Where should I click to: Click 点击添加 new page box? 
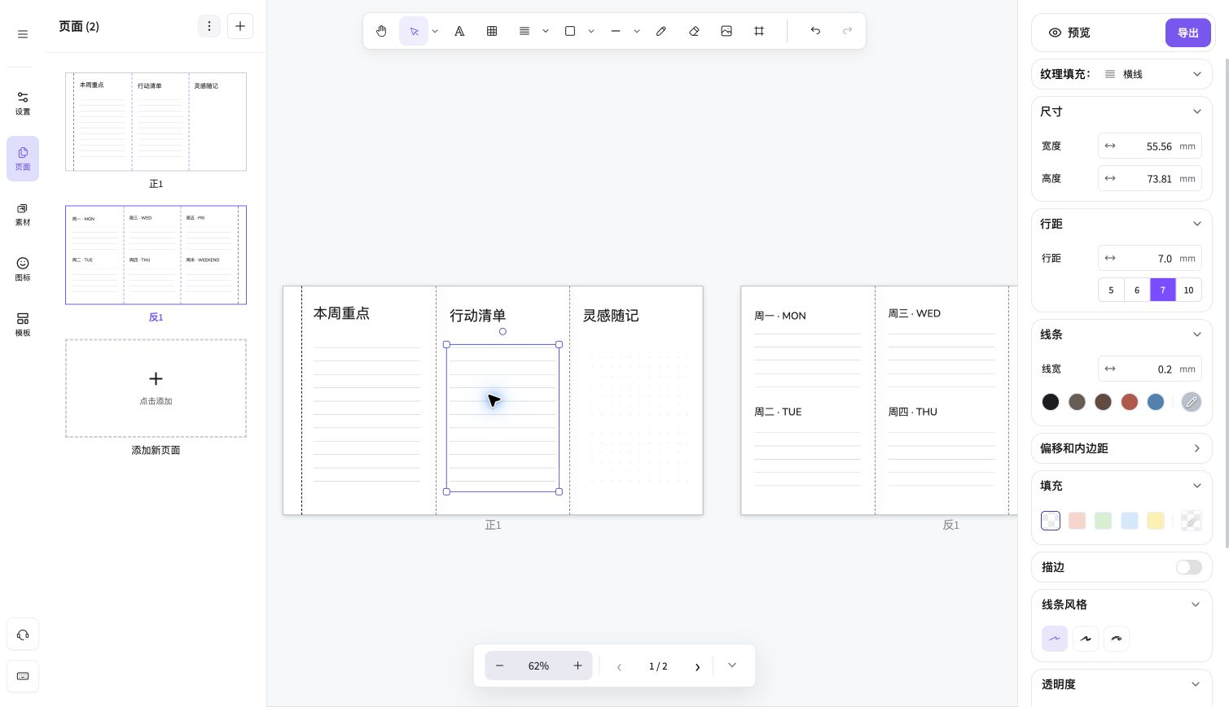point(156,388)
